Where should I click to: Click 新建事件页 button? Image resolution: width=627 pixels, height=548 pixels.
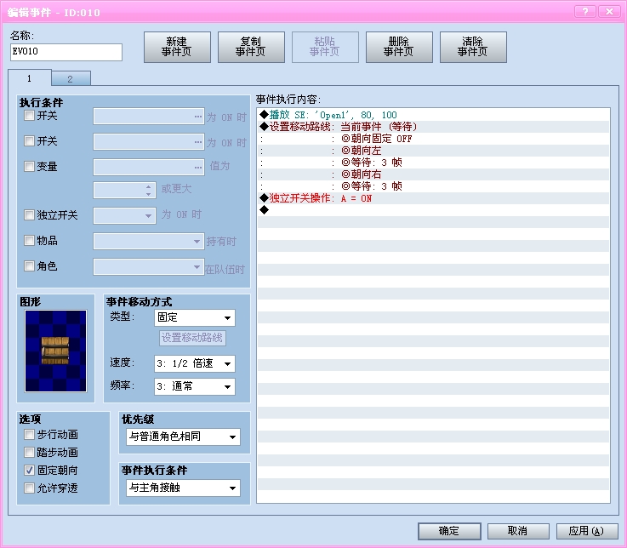177,47
